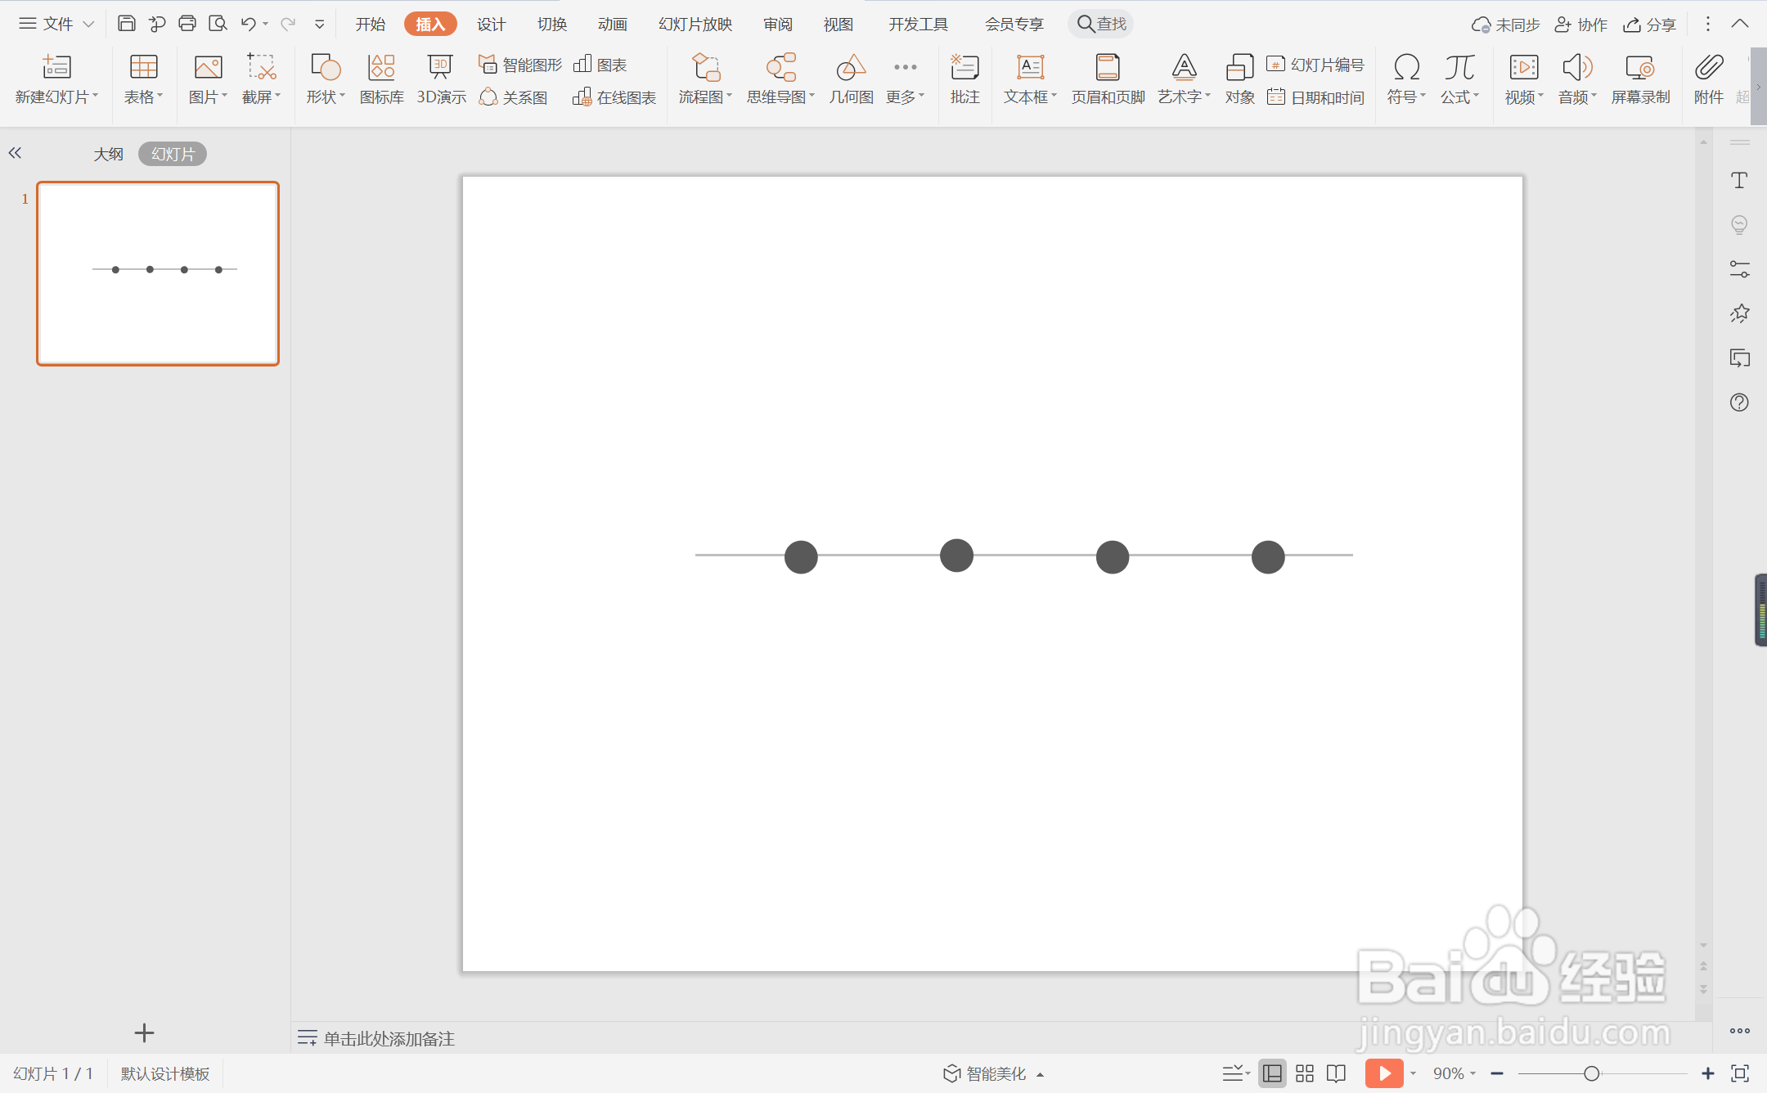The width and height of the screenshot is (1767, 1093).
Task: Switch to the 设计 tab
Action: (x=491, y=24)
